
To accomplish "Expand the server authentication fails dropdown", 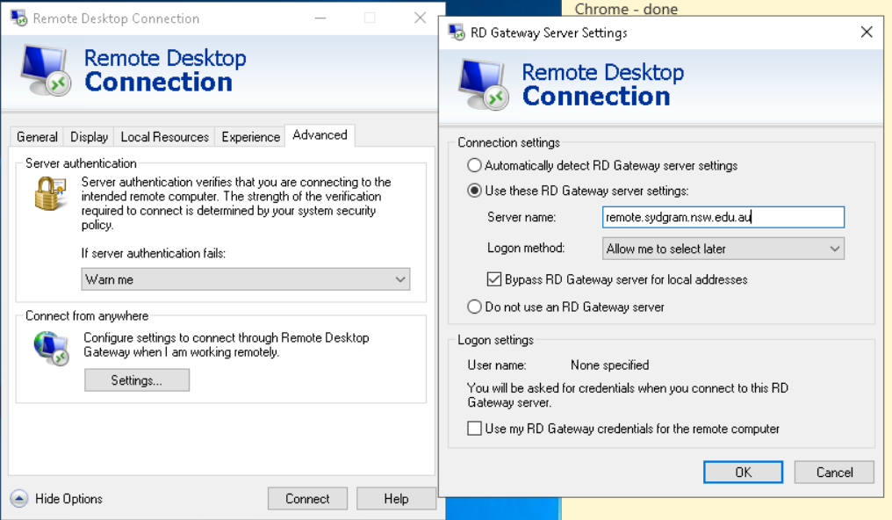I will [x=245, y=279].
